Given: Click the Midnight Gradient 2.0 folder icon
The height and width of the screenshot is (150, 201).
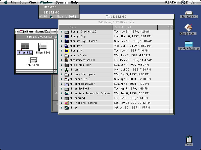Looking at the screenshot, I should [x=66, y=32].
